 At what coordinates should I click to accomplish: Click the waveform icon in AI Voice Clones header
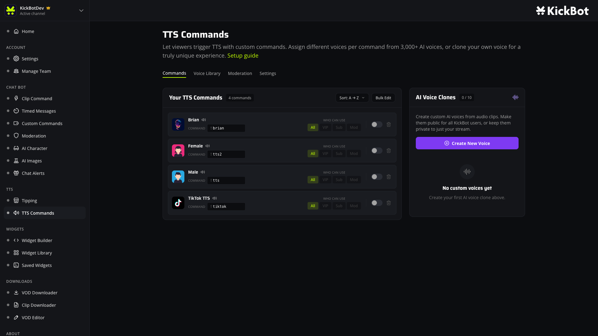click(515, 97)
